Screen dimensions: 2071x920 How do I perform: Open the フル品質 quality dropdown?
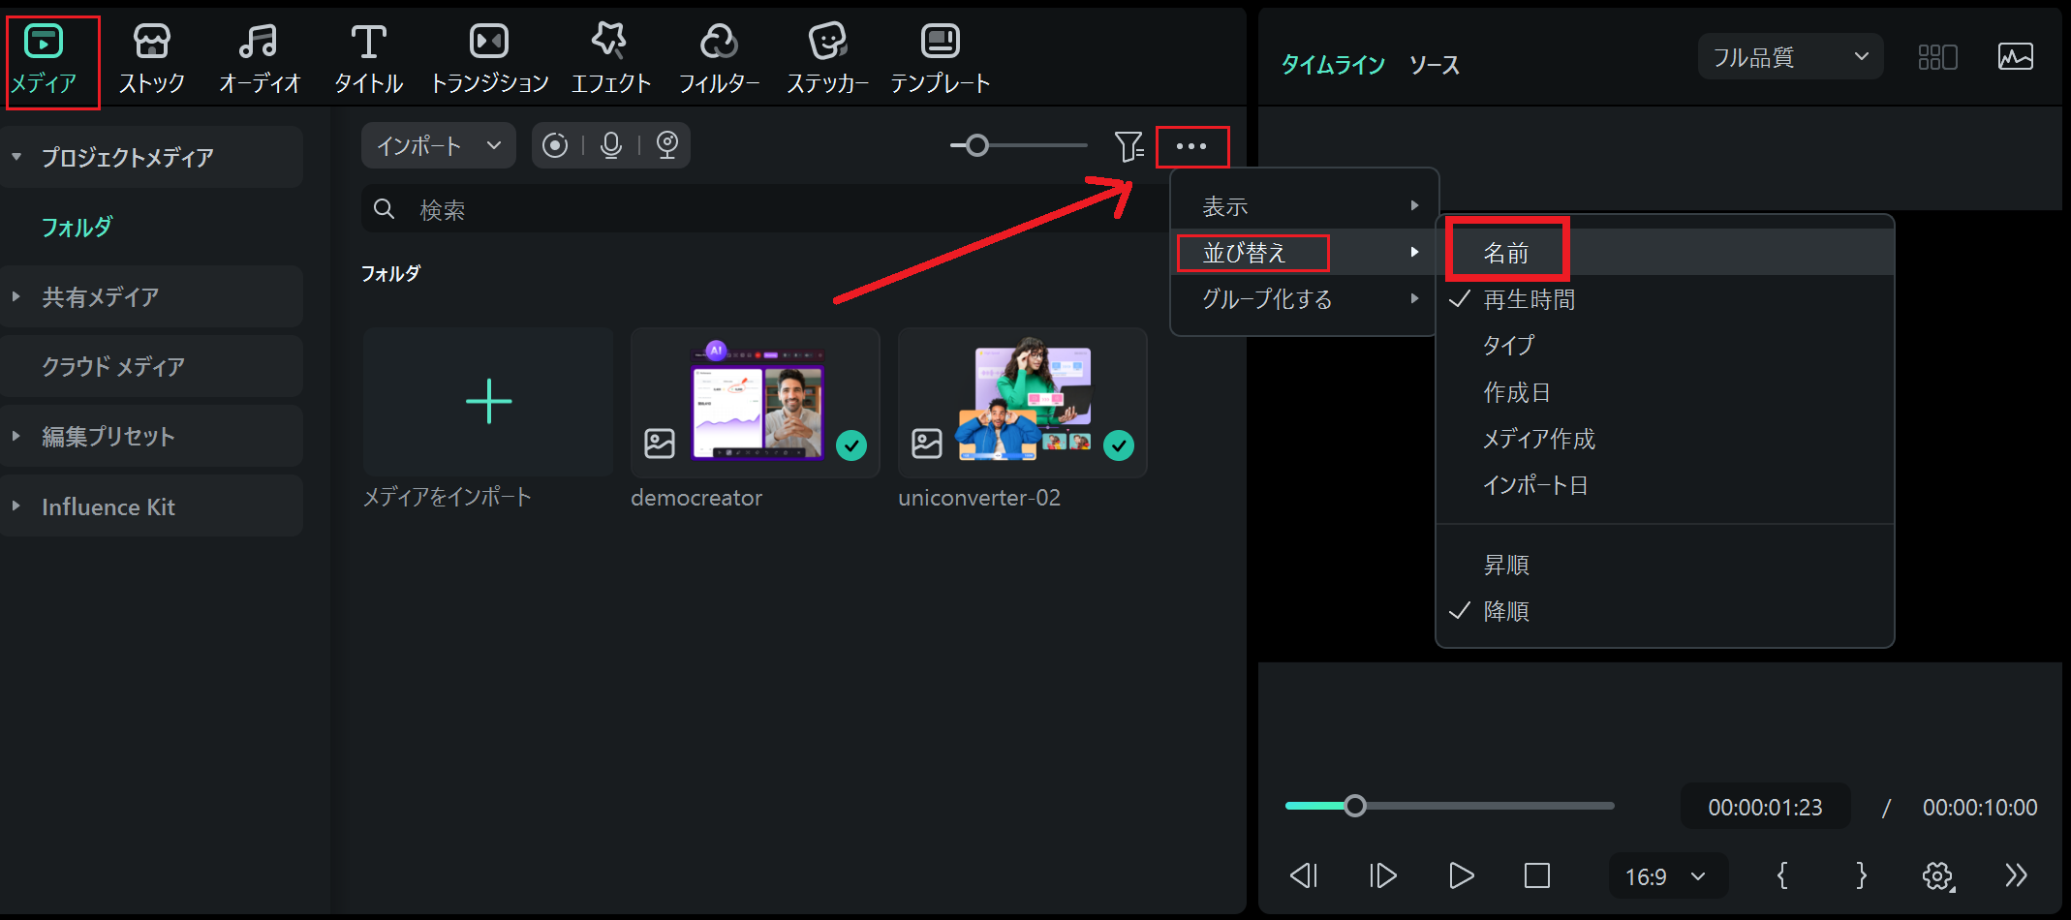pyautogui.click(x=1790, y=57)
